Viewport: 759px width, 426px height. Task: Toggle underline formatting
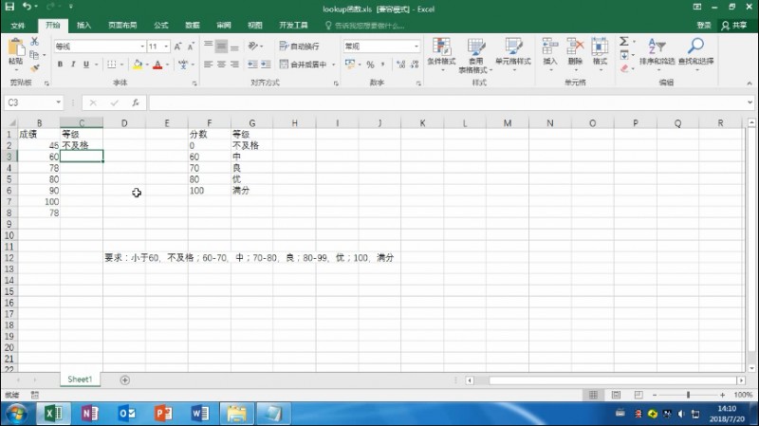point(86,65)
